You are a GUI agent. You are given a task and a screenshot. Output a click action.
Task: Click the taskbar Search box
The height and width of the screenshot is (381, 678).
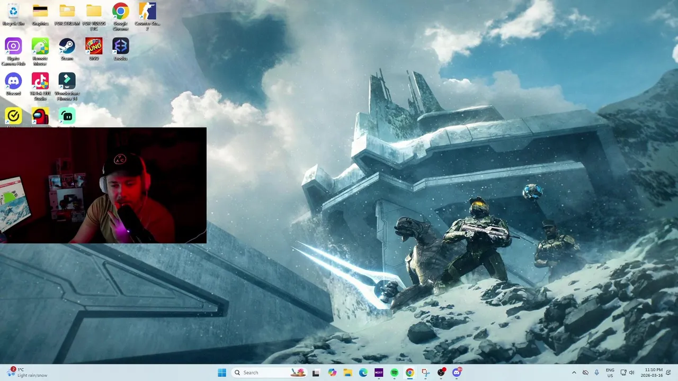pos(269,373)
